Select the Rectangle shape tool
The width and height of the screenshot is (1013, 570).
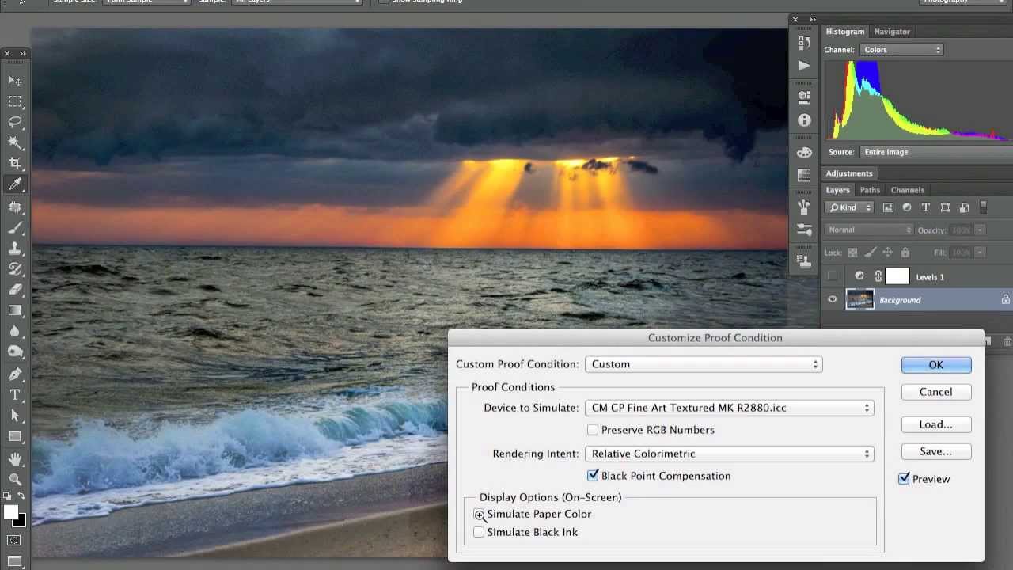pos(15,436)
